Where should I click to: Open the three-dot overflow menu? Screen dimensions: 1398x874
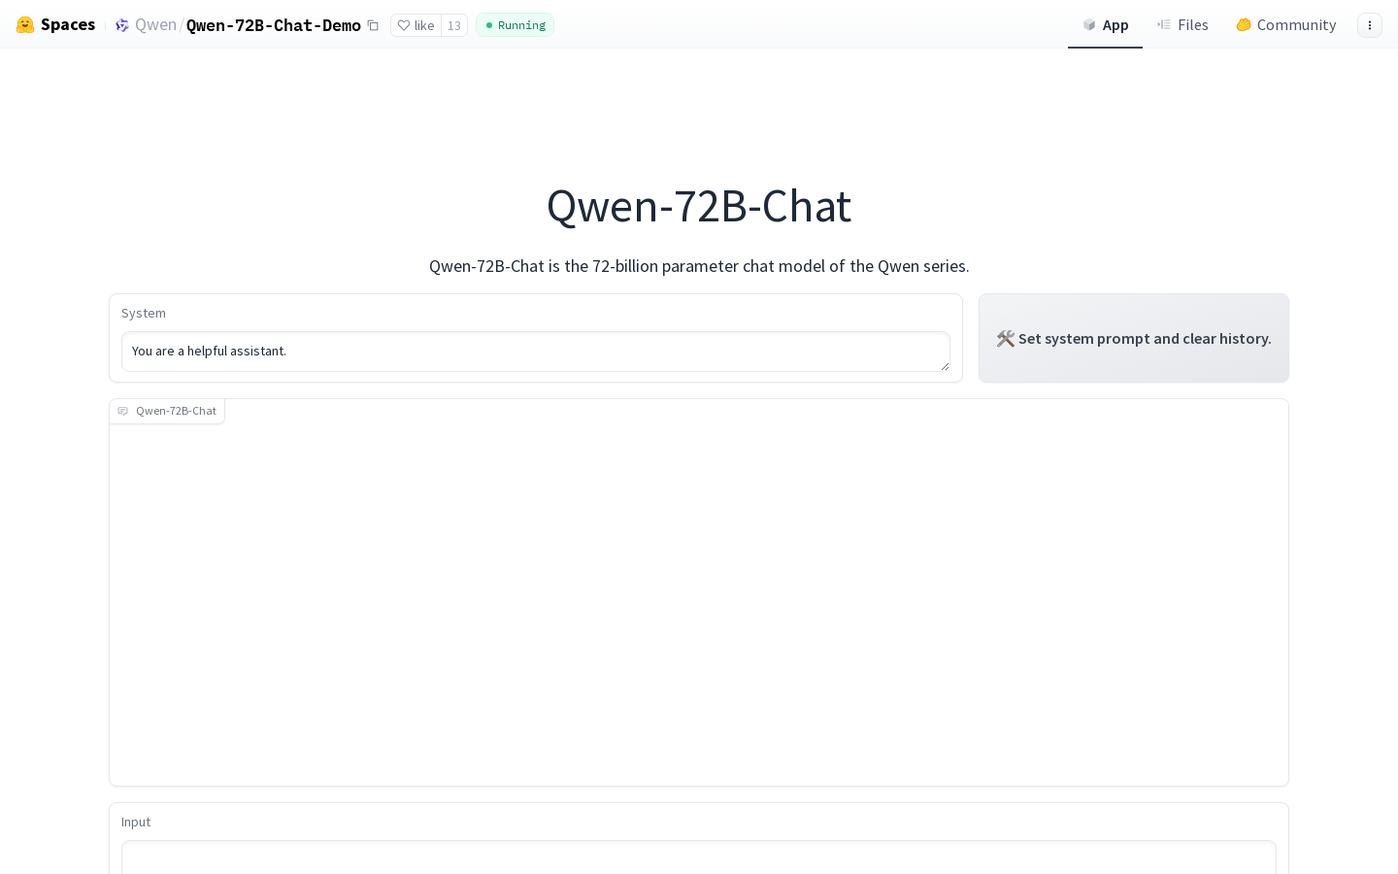tap(1370, 25)
